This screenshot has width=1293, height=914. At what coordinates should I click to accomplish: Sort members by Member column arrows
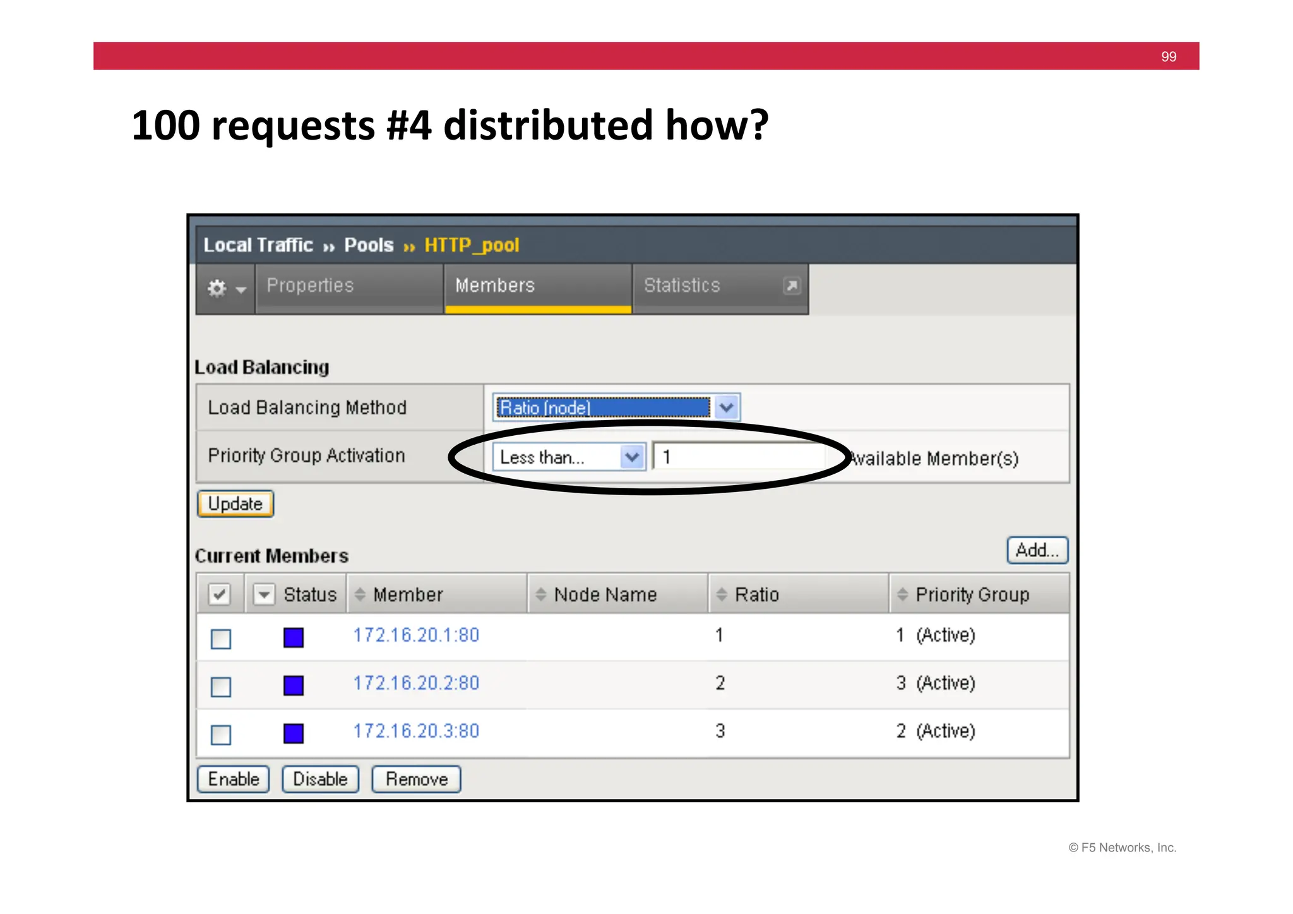(360, 594)
